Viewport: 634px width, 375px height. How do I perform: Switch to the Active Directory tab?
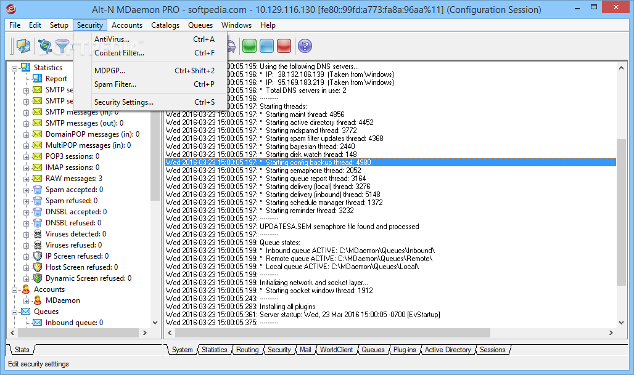448,350
